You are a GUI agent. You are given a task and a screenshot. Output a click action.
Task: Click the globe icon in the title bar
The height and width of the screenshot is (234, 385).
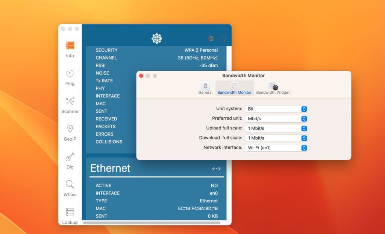tap(156, 38)
